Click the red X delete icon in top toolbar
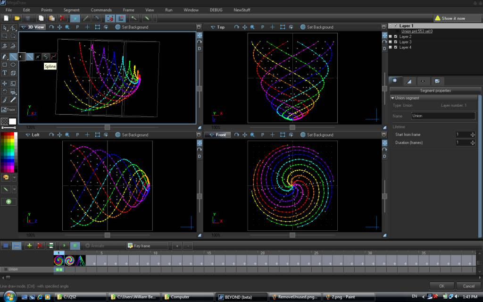Screen dimensions: 483x302 pyautogui.click(x=62, y=18)
